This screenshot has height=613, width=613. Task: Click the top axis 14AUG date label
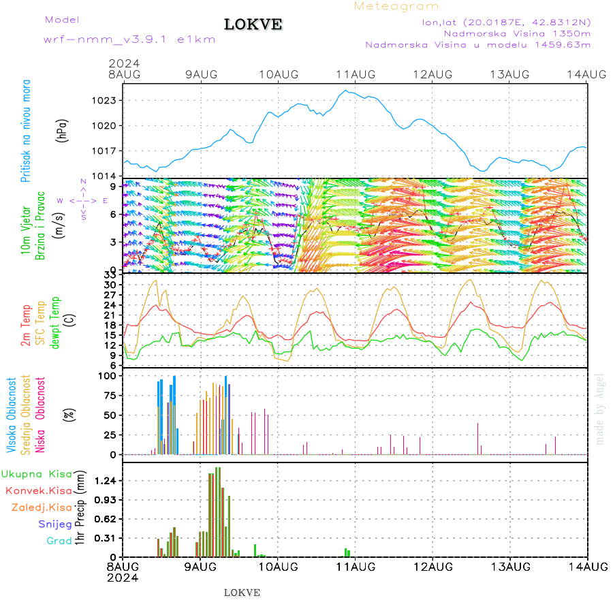point(587,75)
